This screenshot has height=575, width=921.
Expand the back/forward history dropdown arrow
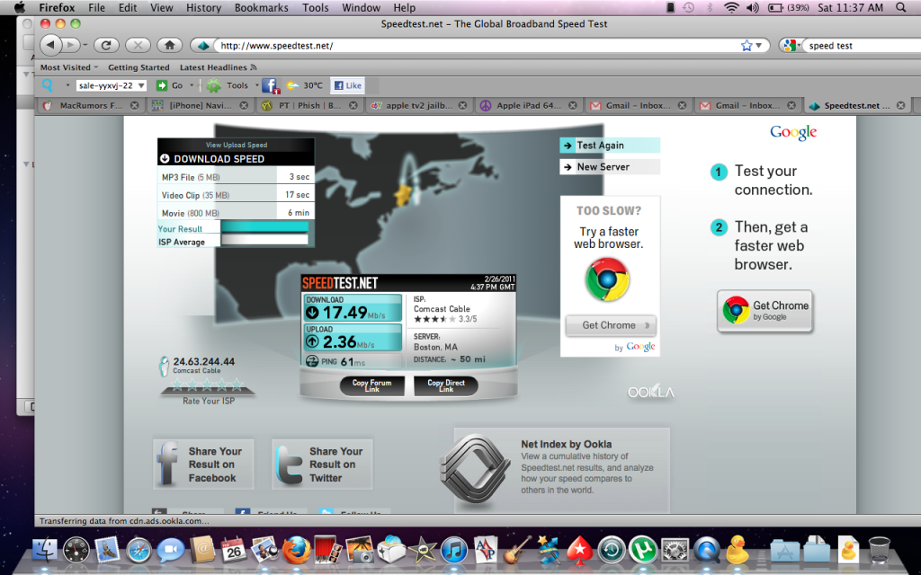[x=85, y=45]
